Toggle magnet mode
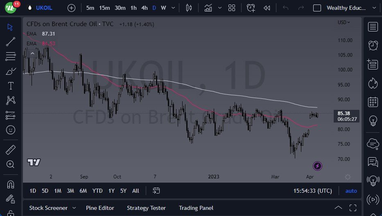The image size is (382, 216). click(x=11, y=185)
